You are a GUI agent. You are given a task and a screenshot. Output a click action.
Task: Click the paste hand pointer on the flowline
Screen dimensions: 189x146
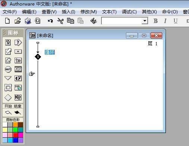coord(32,74)
